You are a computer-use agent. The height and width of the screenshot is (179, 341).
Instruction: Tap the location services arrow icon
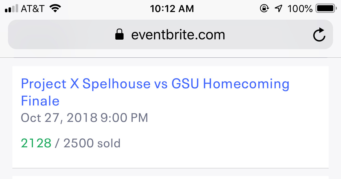(278, 9)
